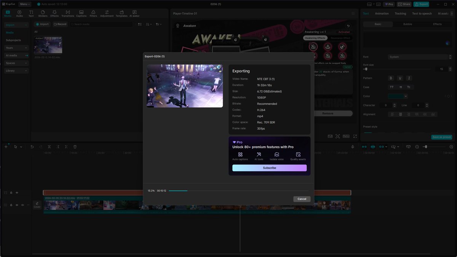
Task: Center-align the text
Action: coord(401,114)
